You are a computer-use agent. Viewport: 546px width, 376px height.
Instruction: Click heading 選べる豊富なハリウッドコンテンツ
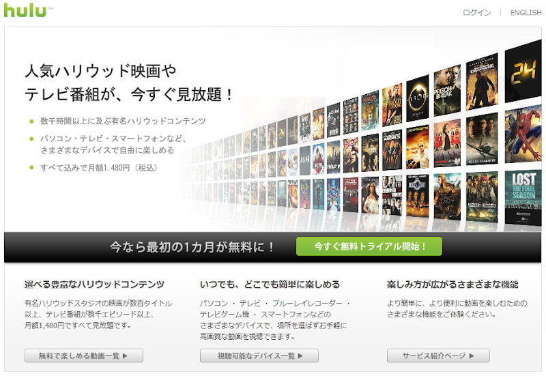[x=94, y=285]
